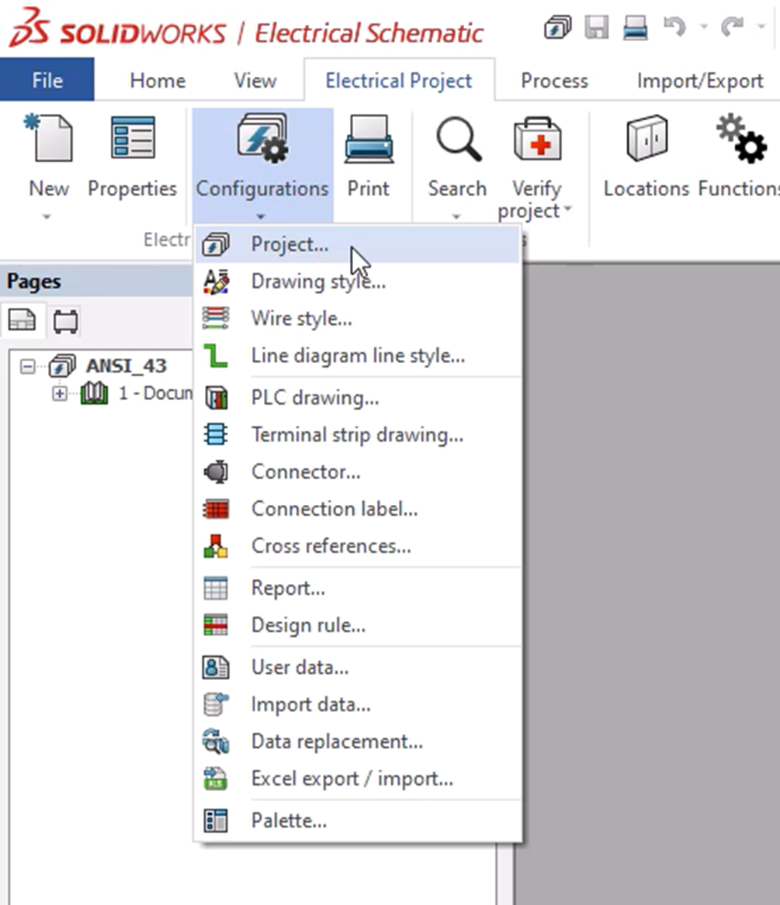Click the Terminal strip drawing icon
Image resolution: width=780 pixels, height=905 pixels.
click(x=216, y=434)
